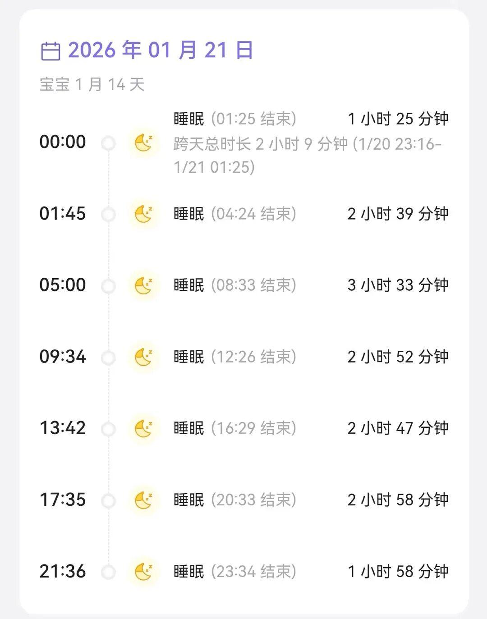This screenshot has width=487, height=619.
Task: Click the 2小时58分钟 duration text
Action: pos(398,500)
